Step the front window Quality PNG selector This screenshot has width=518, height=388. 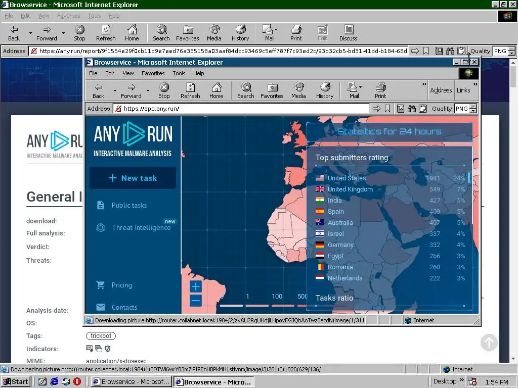473,109
